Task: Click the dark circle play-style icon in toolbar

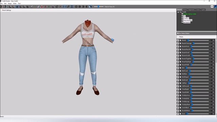Action: 76,7
